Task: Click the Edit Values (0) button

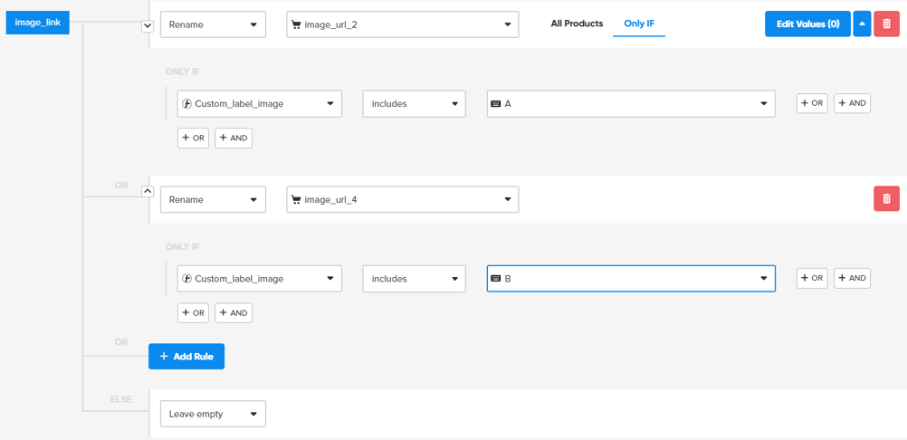Action: tap(807, 24)
